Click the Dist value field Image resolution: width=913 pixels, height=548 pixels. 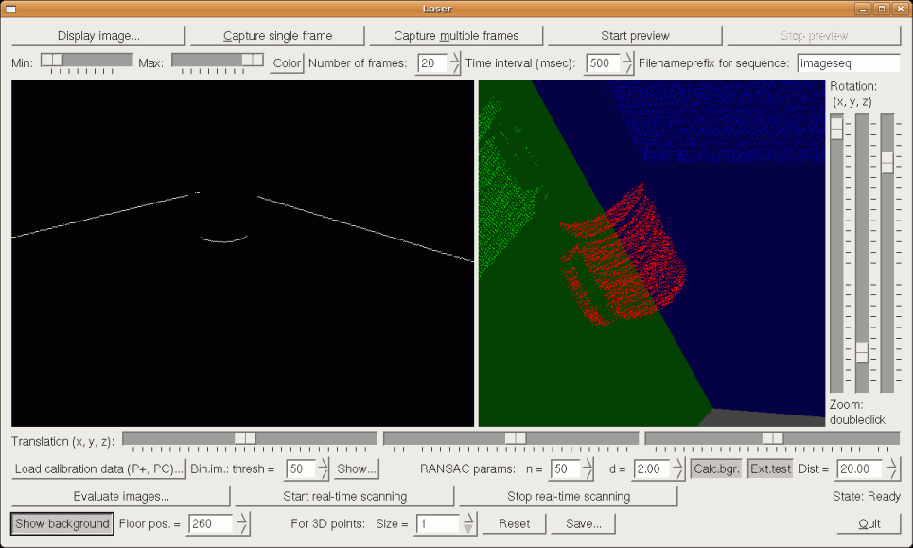point(861,468)
